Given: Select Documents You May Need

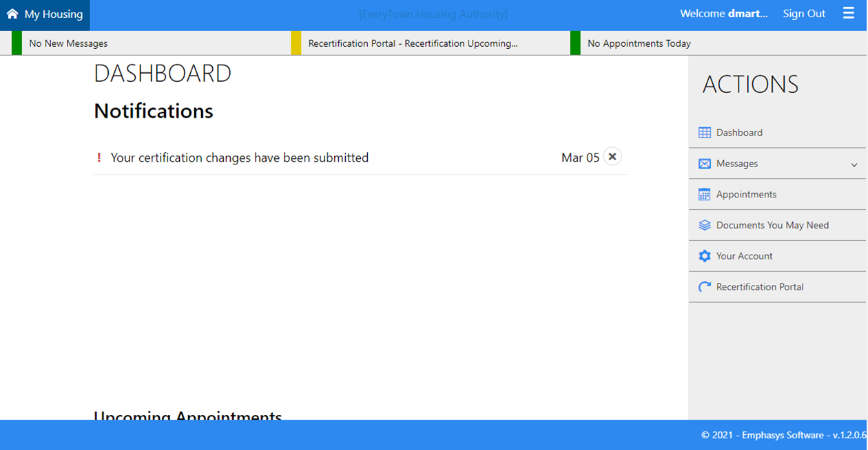Looking at the screenshot, I should 772,225.
